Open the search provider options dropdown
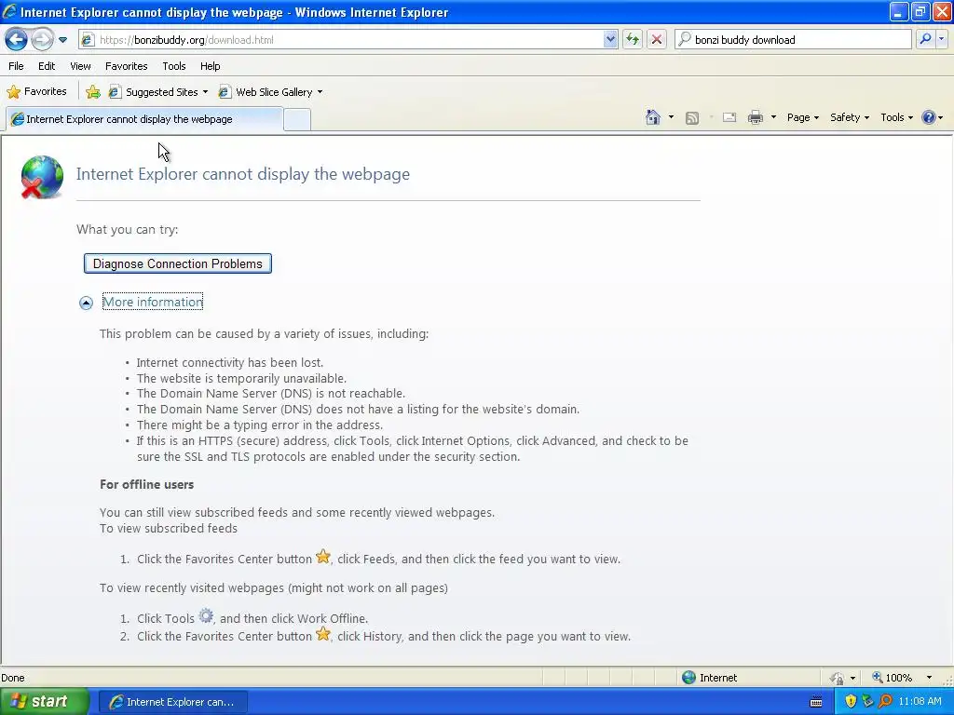The image size is (954, 715). click(942, 39)
